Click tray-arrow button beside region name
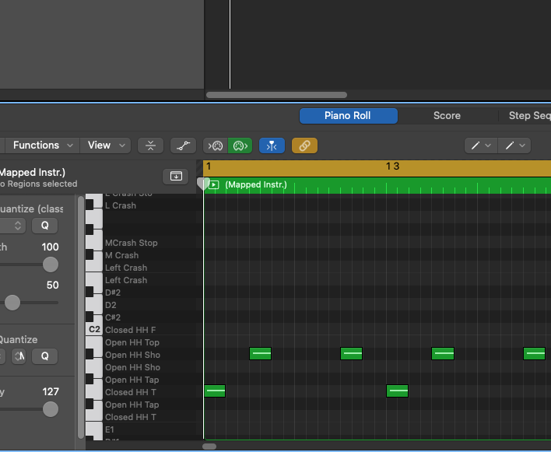This screenshot has height=452, width=551. coord(176,176)
